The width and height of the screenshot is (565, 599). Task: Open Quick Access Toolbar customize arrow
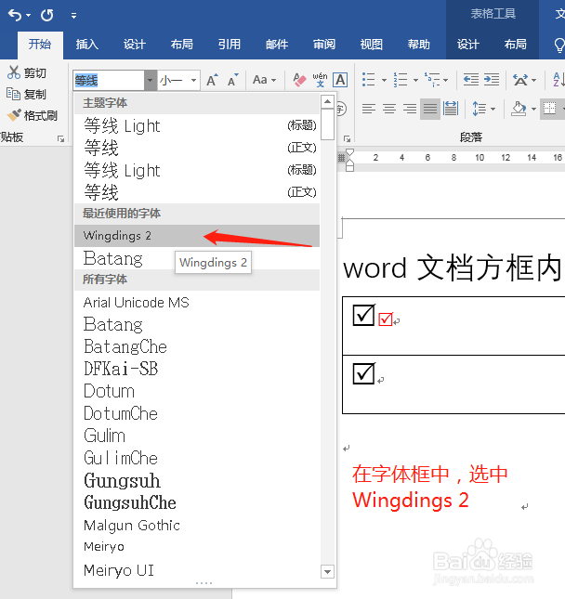[x=73, y=16]
